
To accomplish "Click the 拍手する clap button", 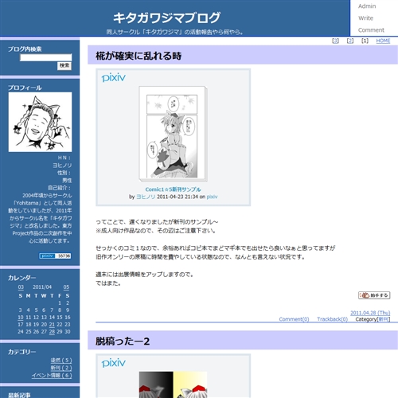I will pyautogui.click(x=374, y=295).
